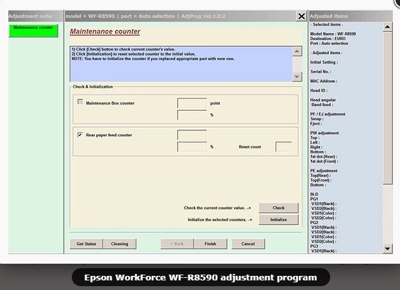Select Maintenance counter in adjustment order
Image resolution: width=400 pixels, height=290 pixels.
pyautogui.click(x=33, y=31)
